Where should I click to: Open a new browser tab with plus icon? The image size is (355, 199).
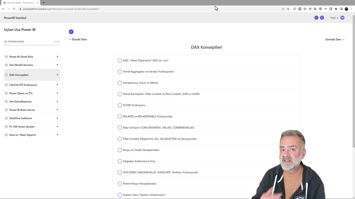click(44, 3)
